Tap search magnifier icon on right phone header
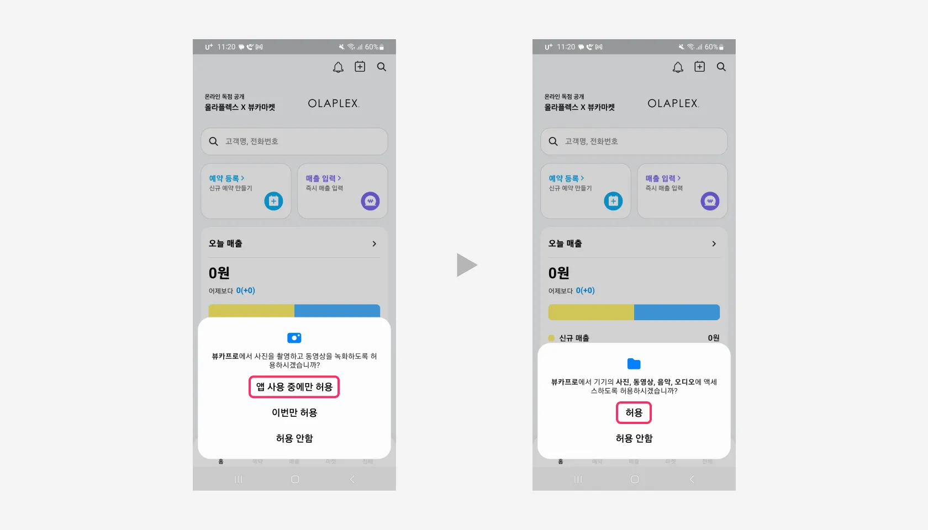 [721, 67]
